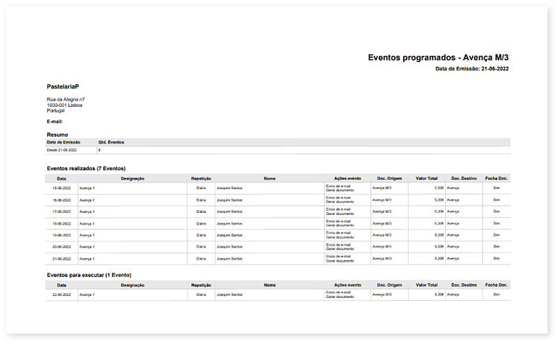This screenshot has height=344, width=558.
Task: Click 'Joaquim Santos' in the 17-06-2022 row
Action: click(x=229, y=211)
